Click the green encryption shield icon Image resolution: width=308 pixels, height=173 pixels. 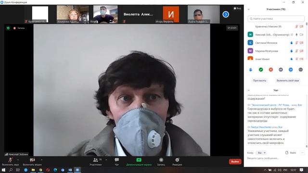[8, 28]
